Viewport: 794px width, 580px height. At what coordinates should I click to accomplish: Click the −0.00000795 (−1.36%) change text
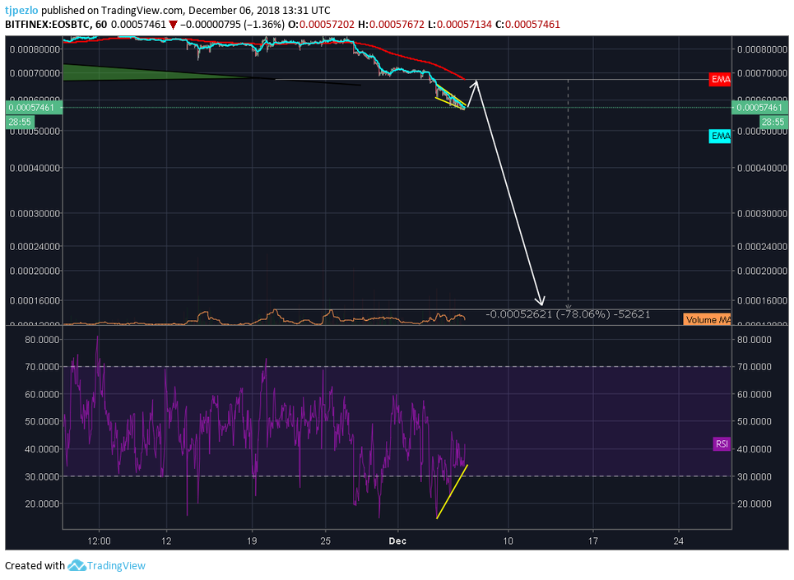click(x=232, y=25)
